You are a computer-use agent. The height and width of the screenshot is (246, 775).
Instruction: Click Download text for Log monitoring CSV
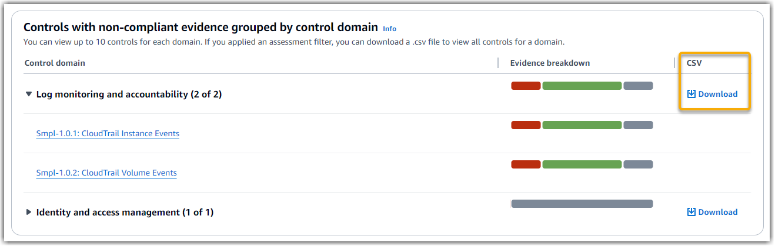(718, 94)
